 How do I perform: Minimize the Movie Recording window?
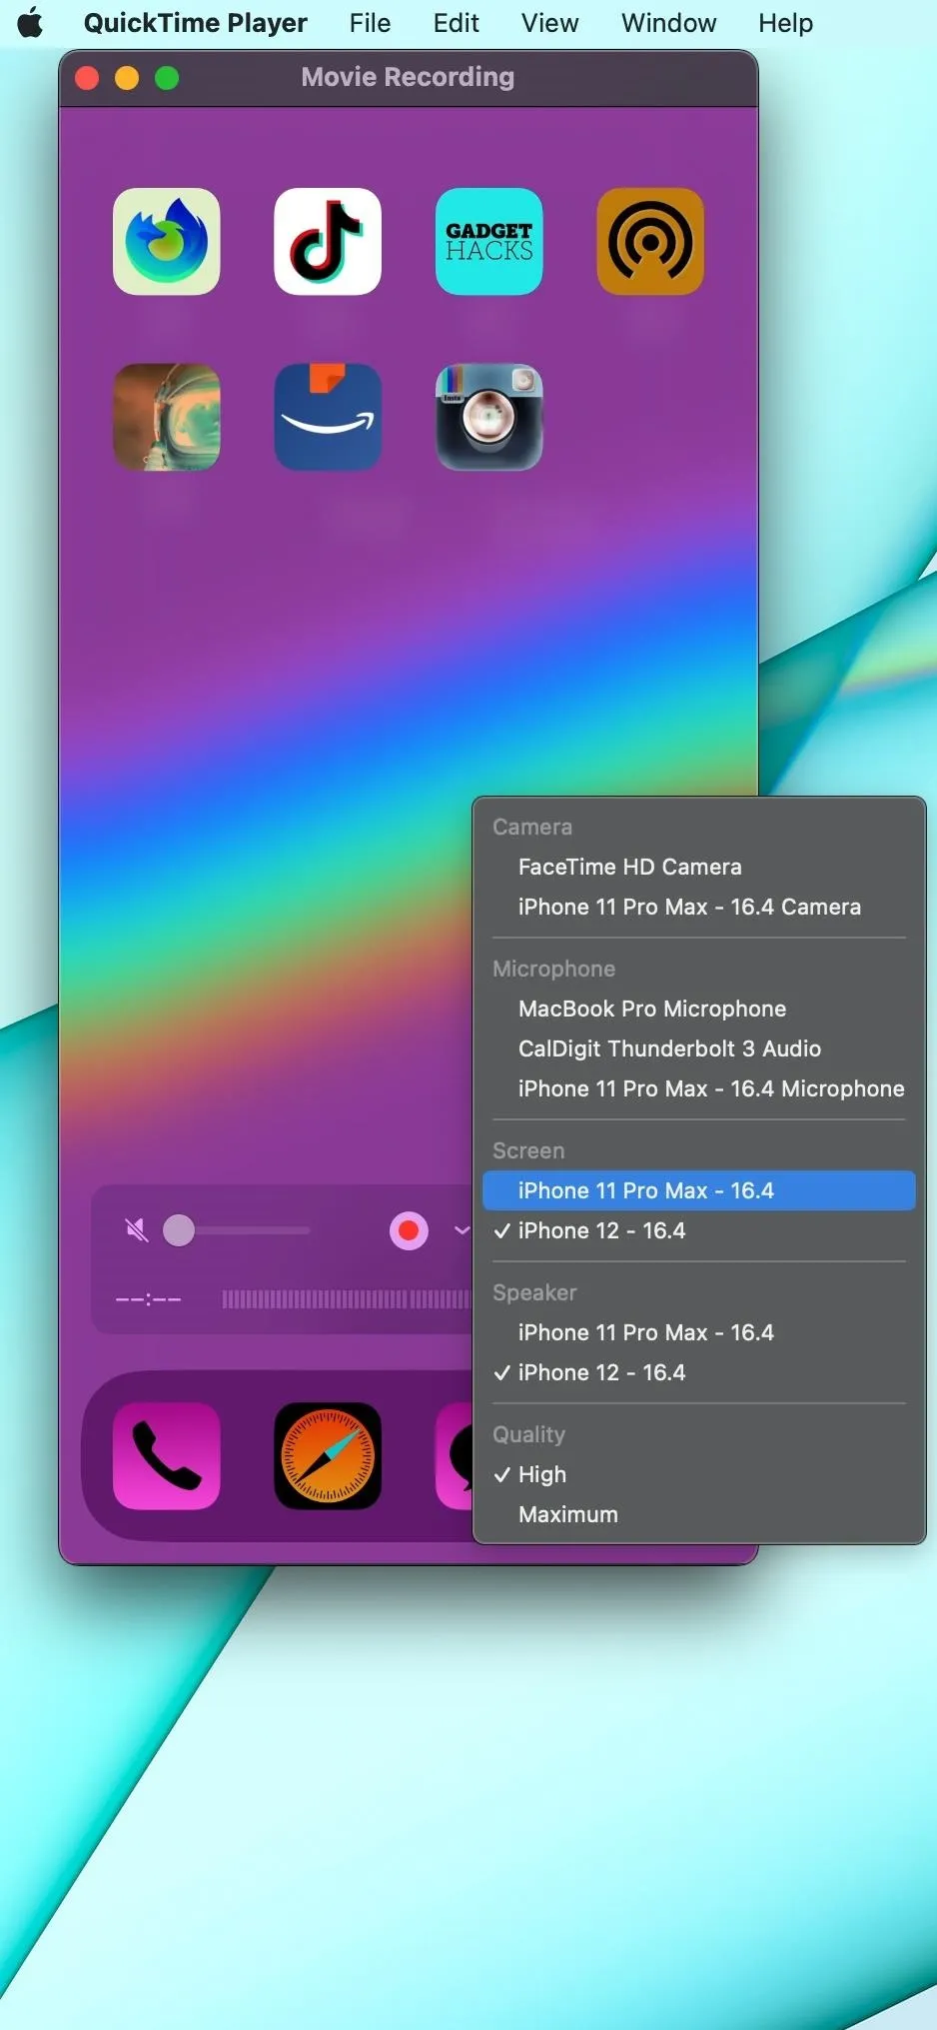127,78
